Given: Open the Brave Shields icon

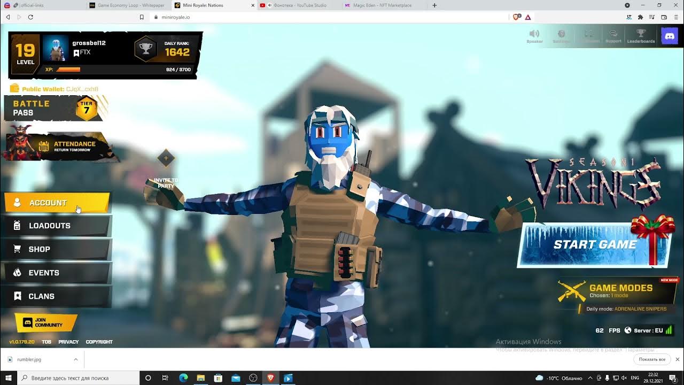Looking at the screenshot, I should 516,17.
